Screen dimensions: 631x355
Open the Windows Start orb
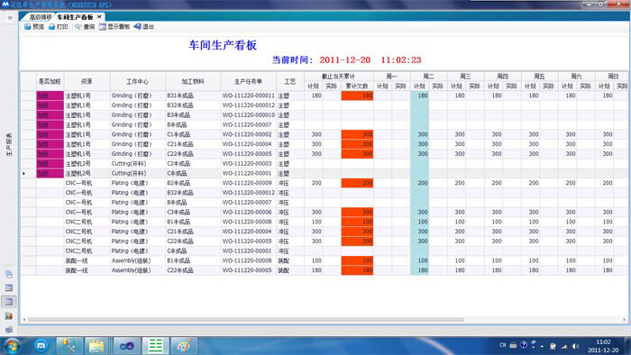(x=12, y=346)
